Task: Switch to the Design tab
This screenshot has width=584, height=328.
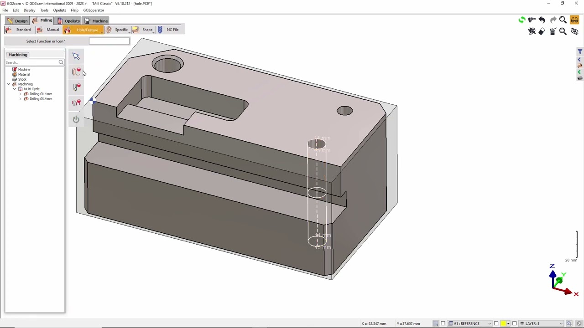Action: pos(17,20)
